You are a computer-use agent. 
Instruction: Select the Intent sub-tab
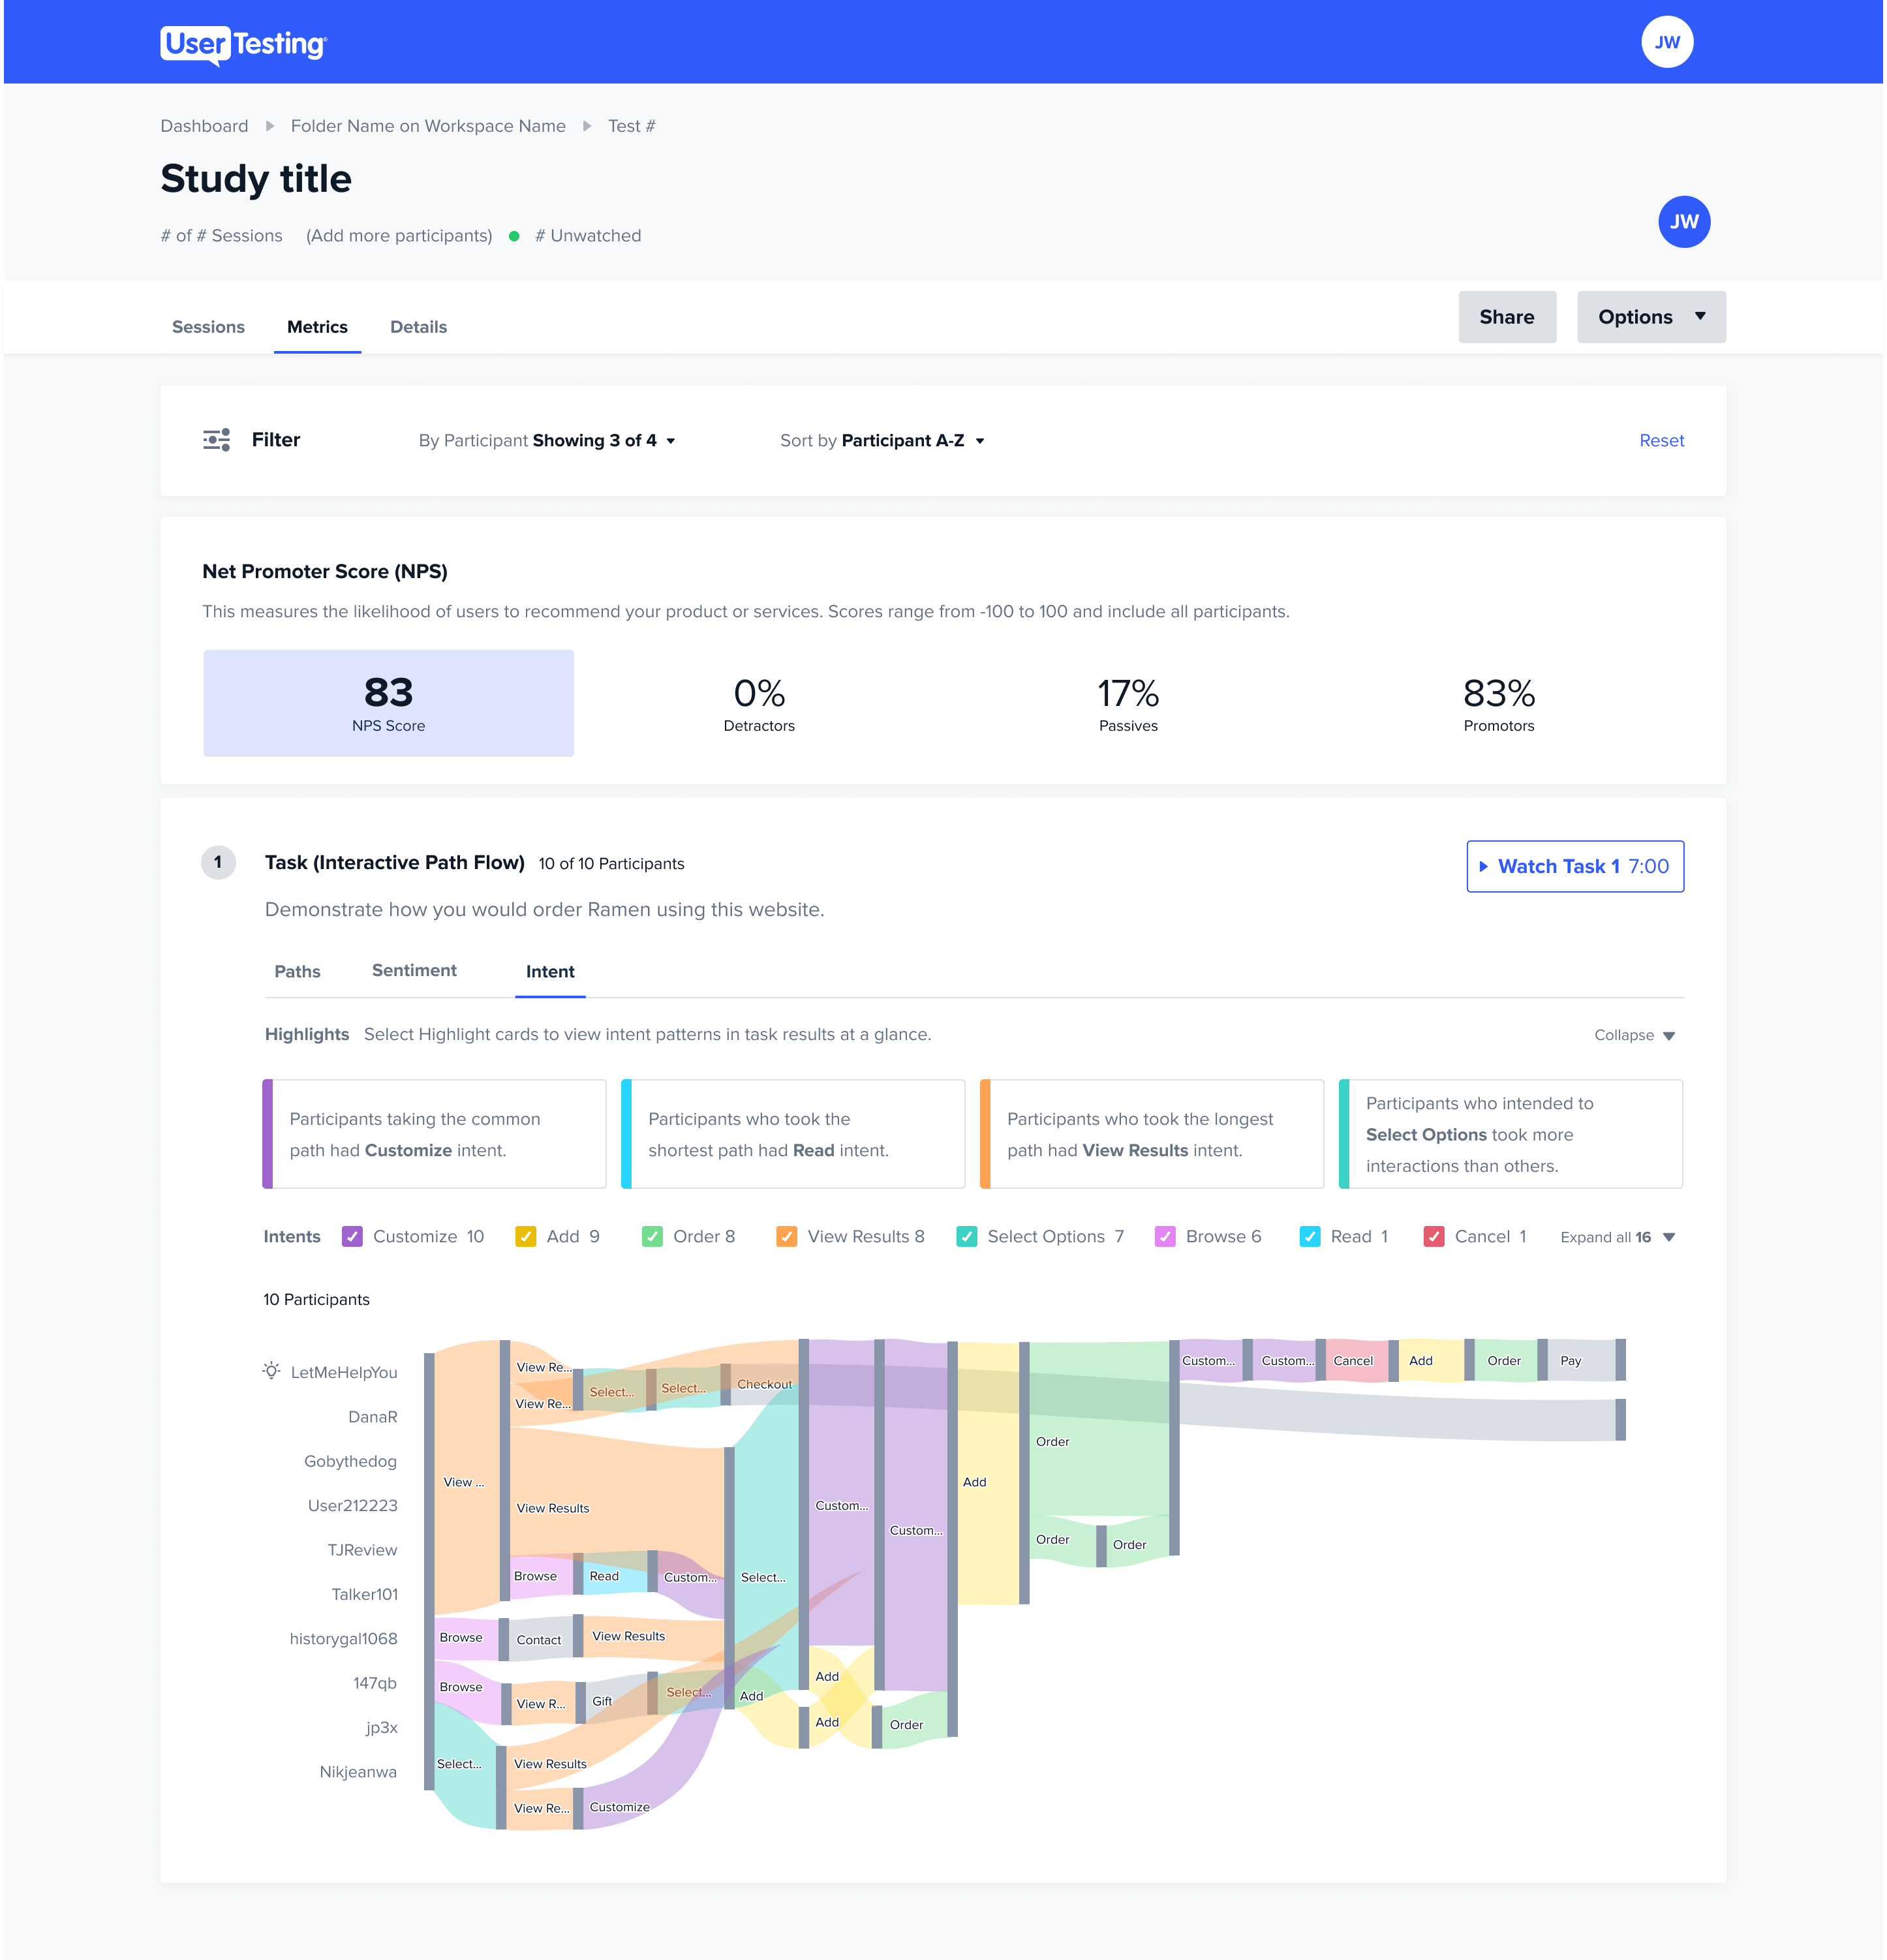550,971
